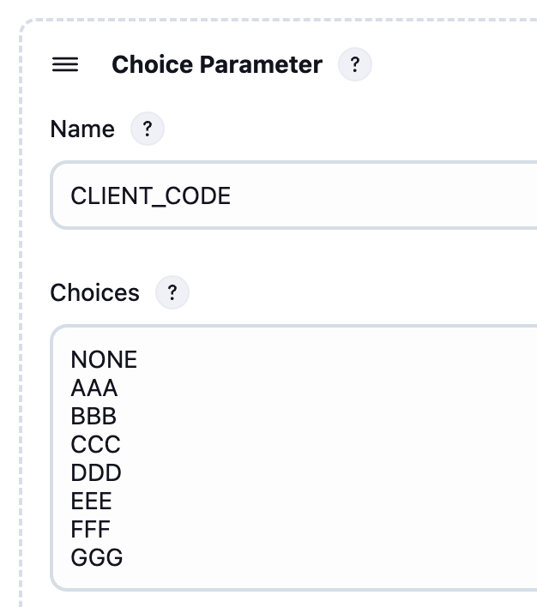Click the Name label
The width and height of the screenshot is (537, 607).
coord(82,129)
